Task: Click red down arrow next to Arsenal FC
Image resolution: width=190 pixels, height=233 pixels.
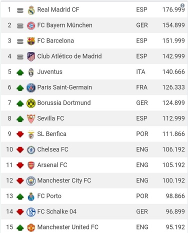Action: pyautogui.click(x=20, y=165)
